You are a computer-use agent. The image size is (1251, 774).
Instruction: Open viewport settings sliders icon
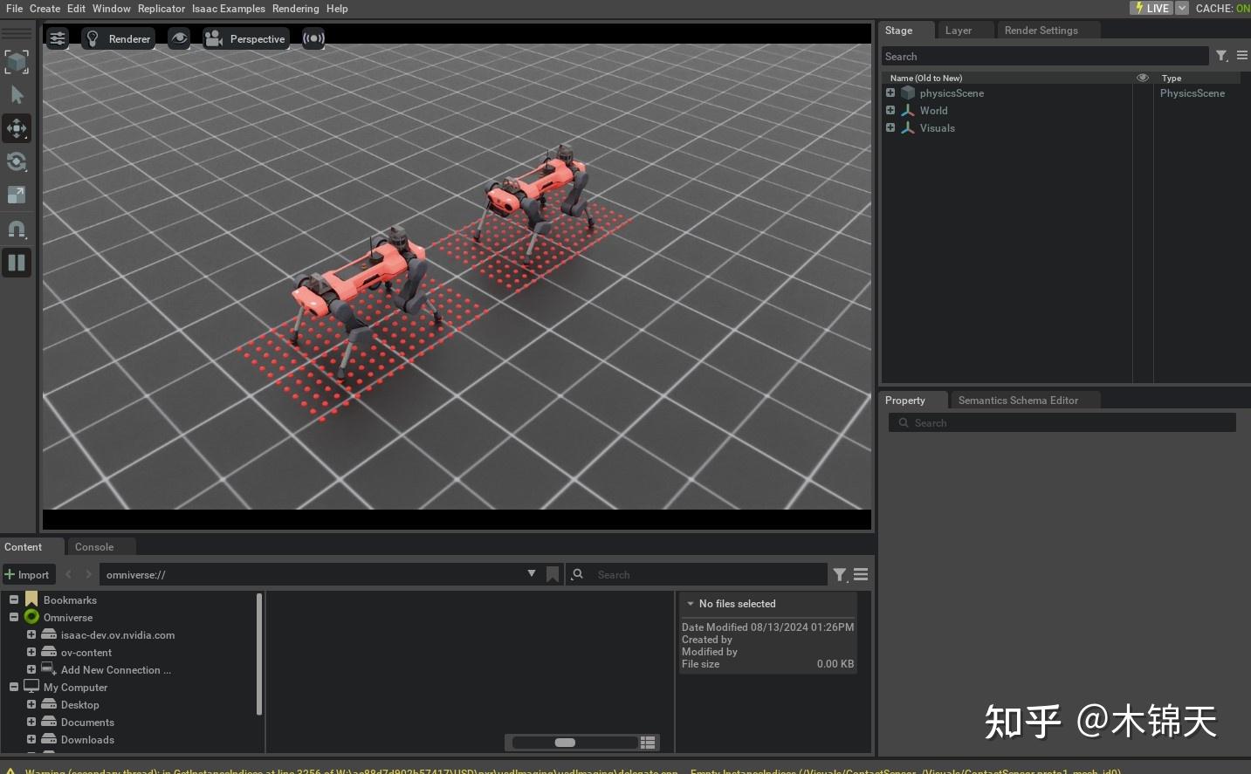(58, 38)
